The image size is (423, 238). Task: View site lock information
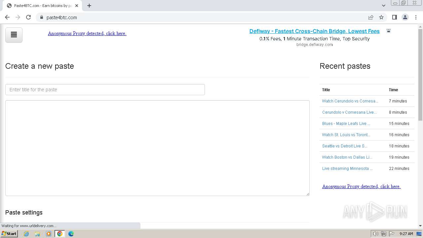[x=41, y=17]
